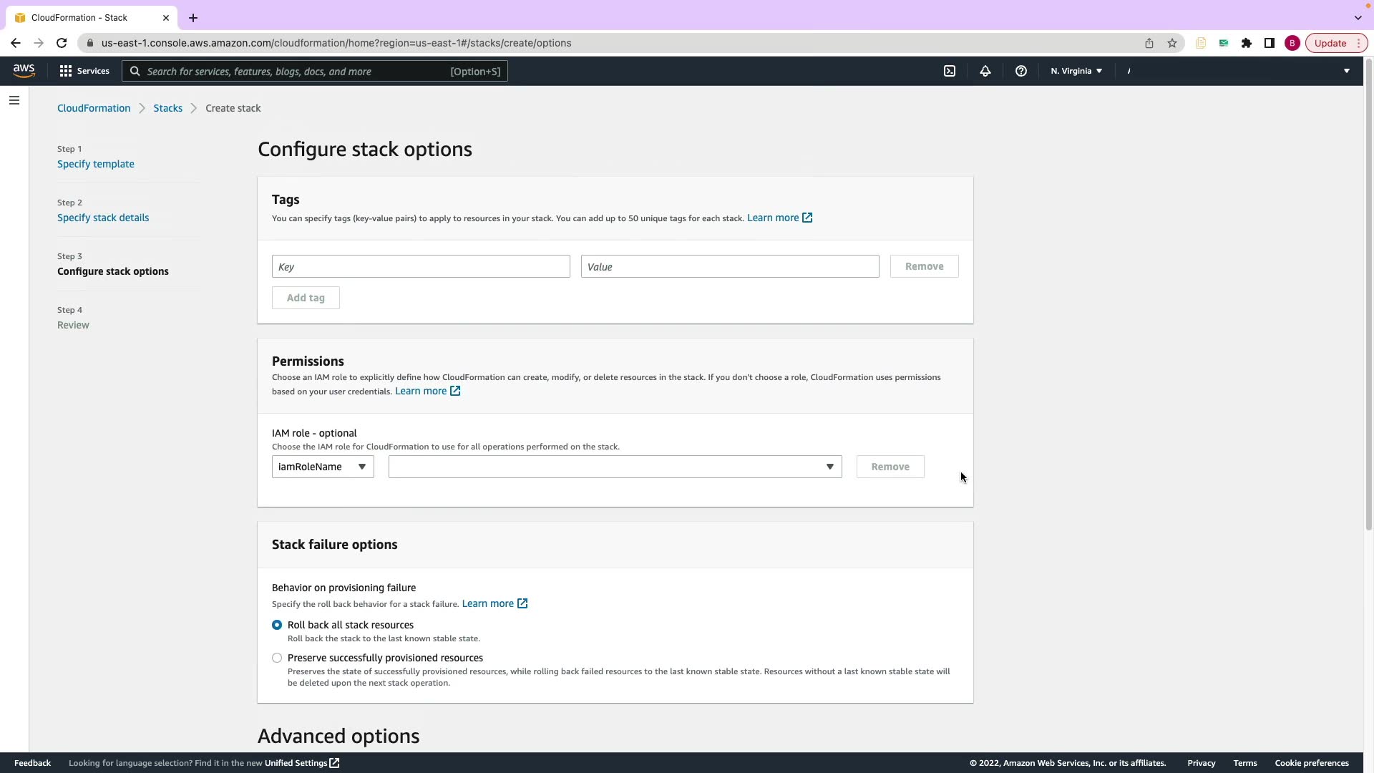Open browser extensions puzzle icon
This screenshot has width=1374, height=773.
(x=1247, y=43)
